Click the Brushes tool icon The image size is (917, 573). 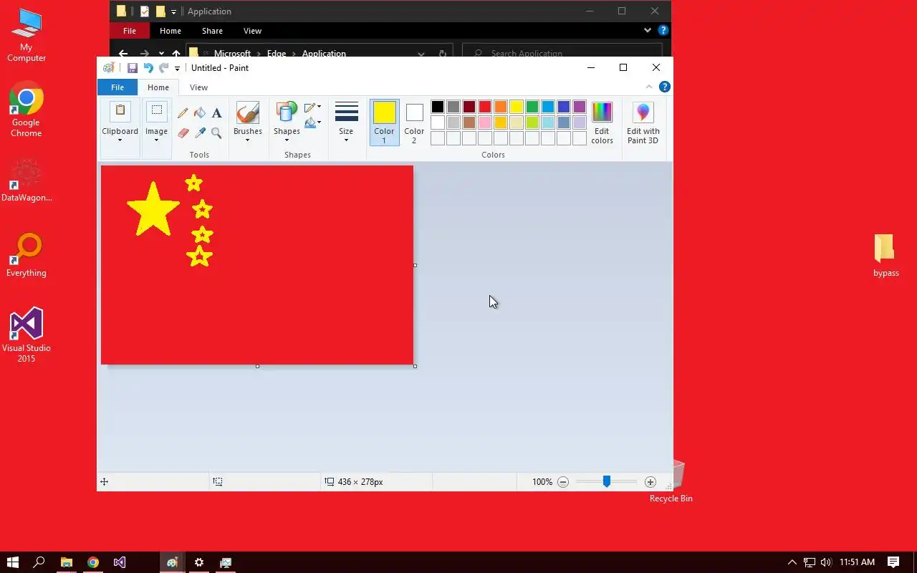[248, 113]
